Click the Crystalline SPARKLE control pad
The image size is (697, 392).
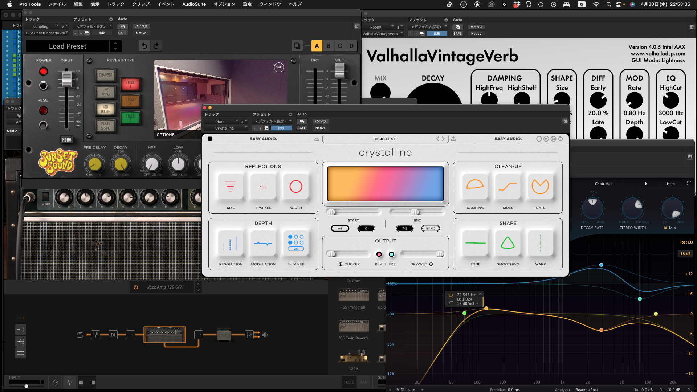coord(263,187)
